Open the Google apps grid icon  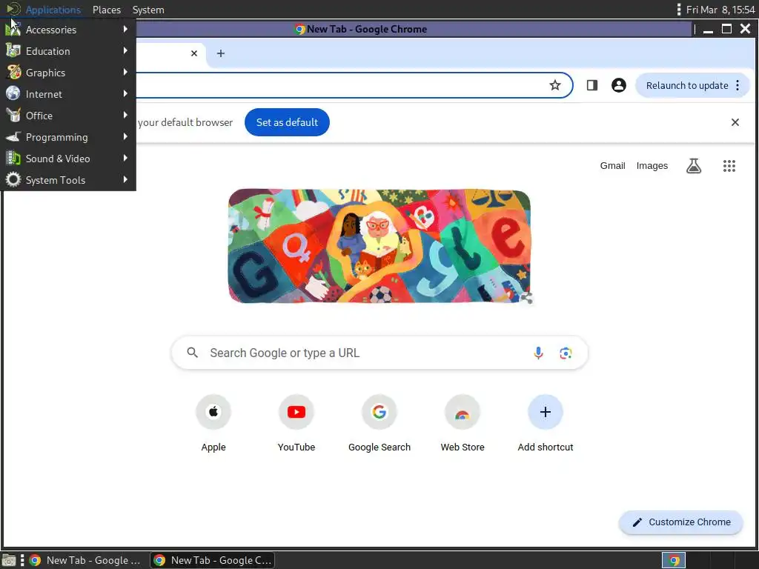(x=729, y=166)
